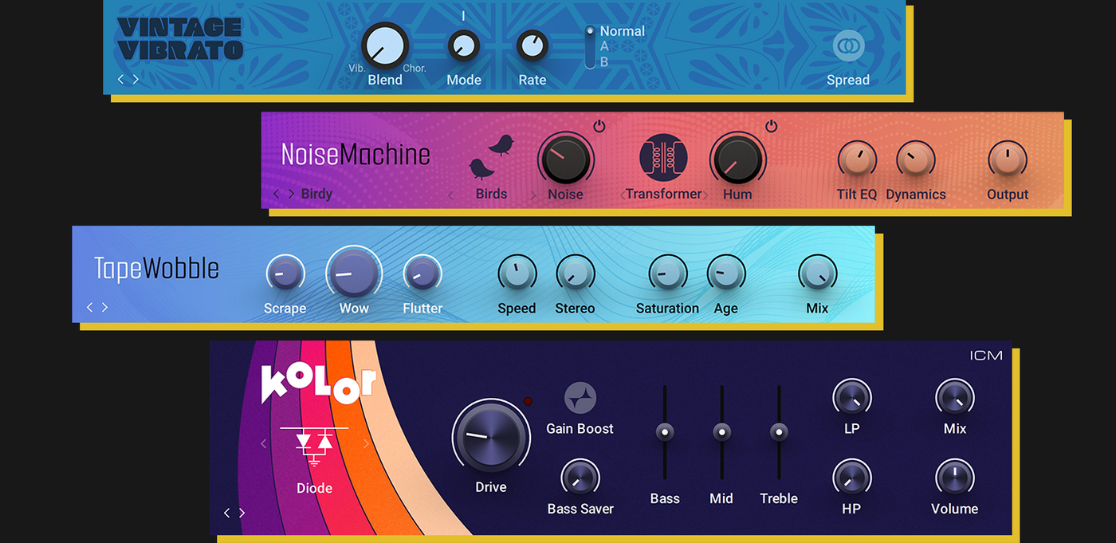Click the TapeWobble Mix knob
The height and width of the screenshot is (543, 1116).
click(817, 274)
